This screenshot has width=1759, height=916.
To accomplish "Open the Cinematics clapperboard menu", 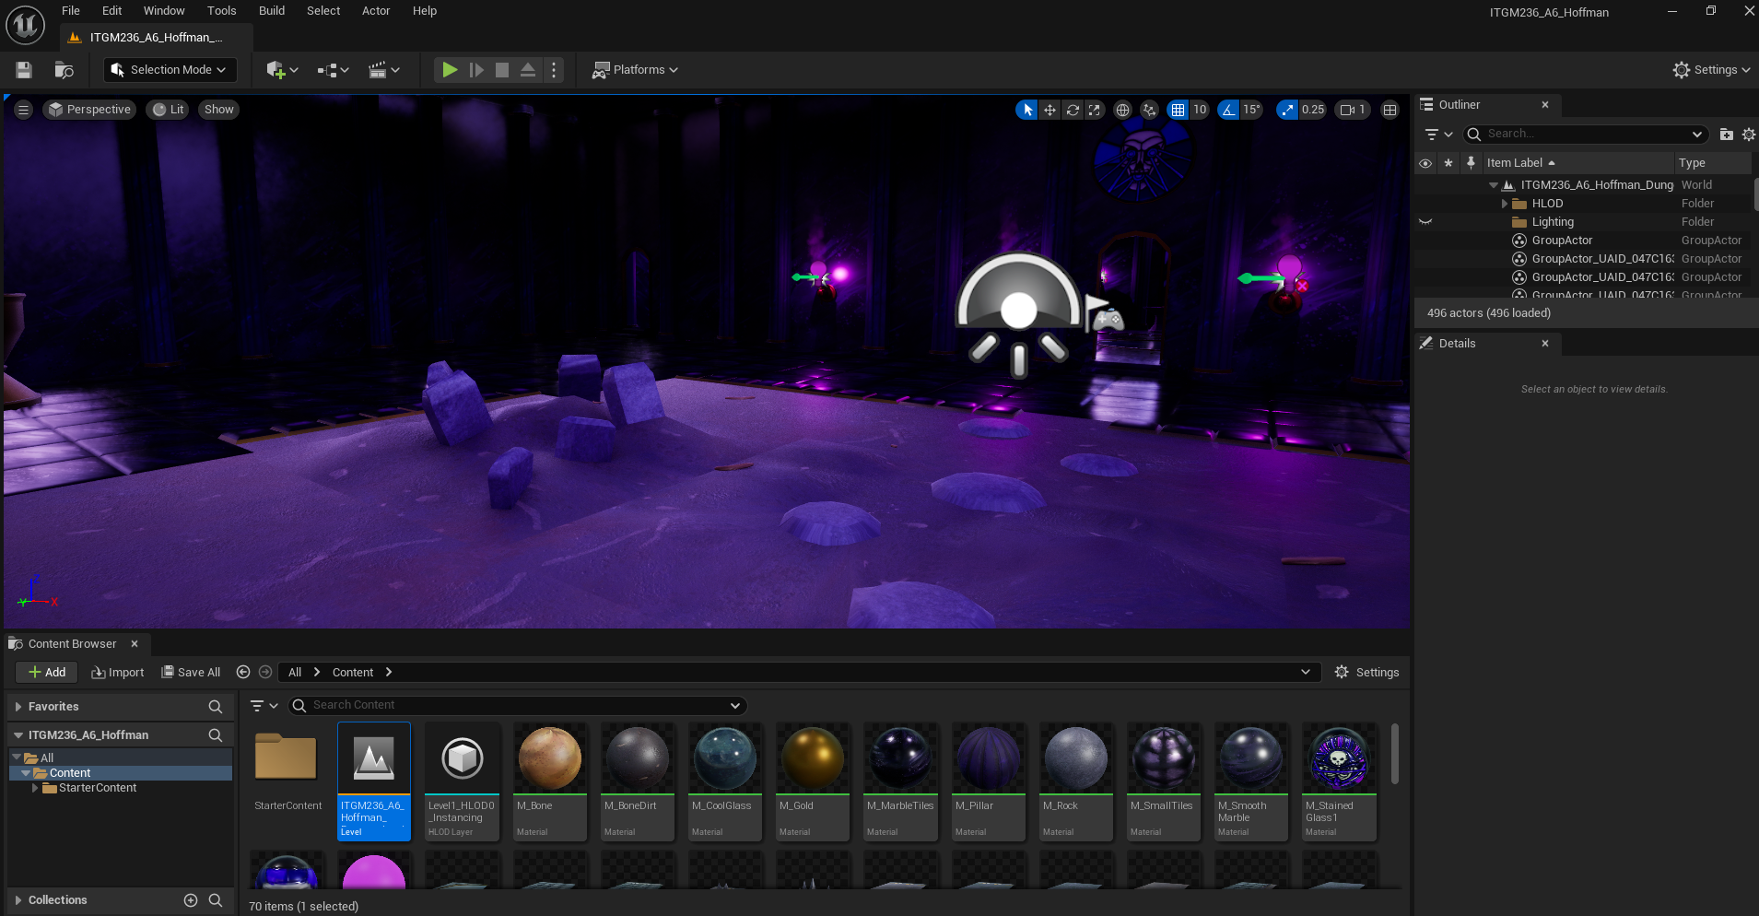I will tap(384, 70).
